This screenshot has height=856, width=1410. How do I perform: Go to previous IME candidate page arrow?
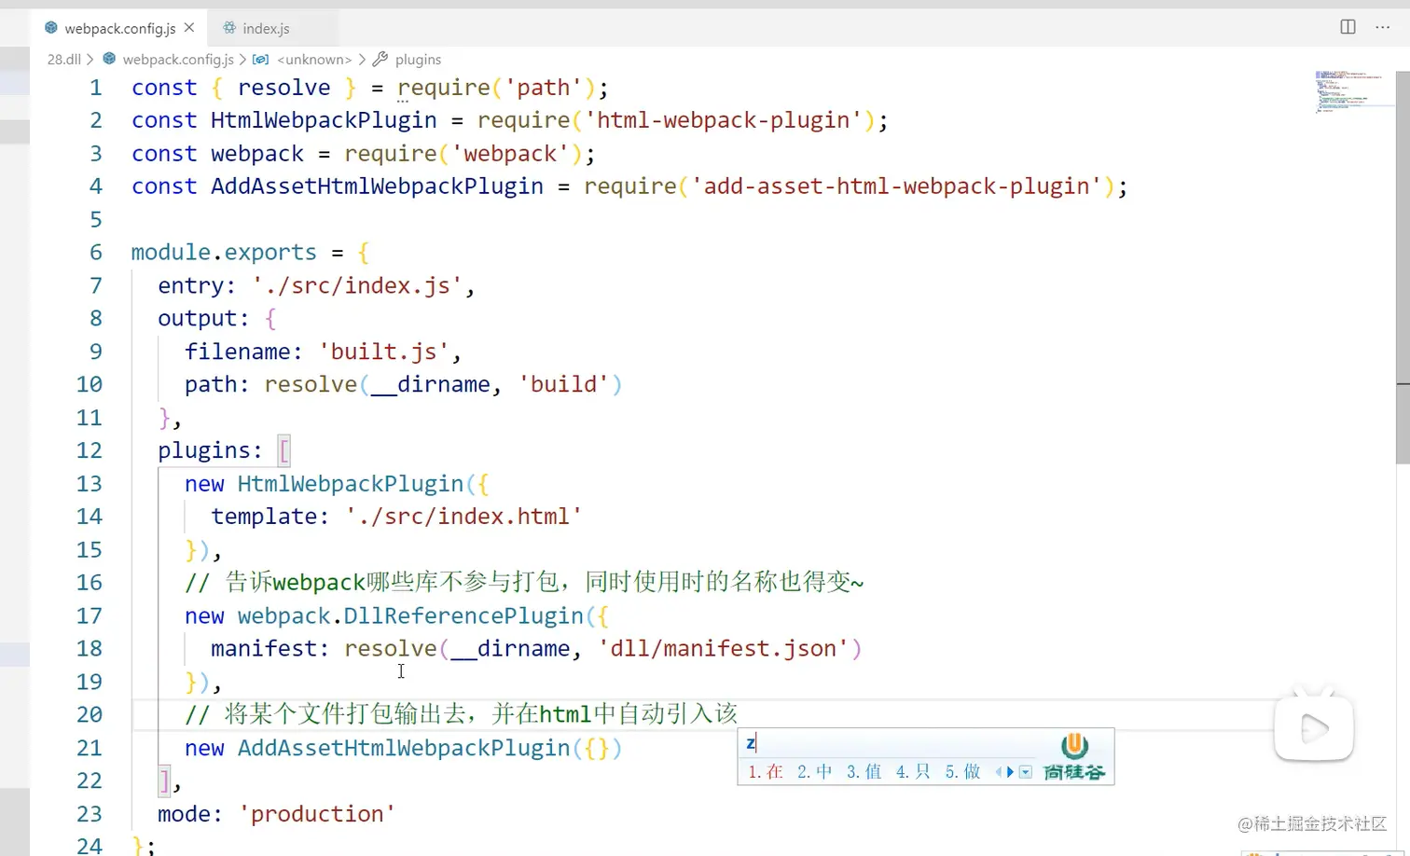pos(999,772)
